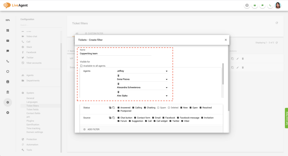Uncheck the Facebook source checkbox
Screen dimensions: 288x156
163,118
